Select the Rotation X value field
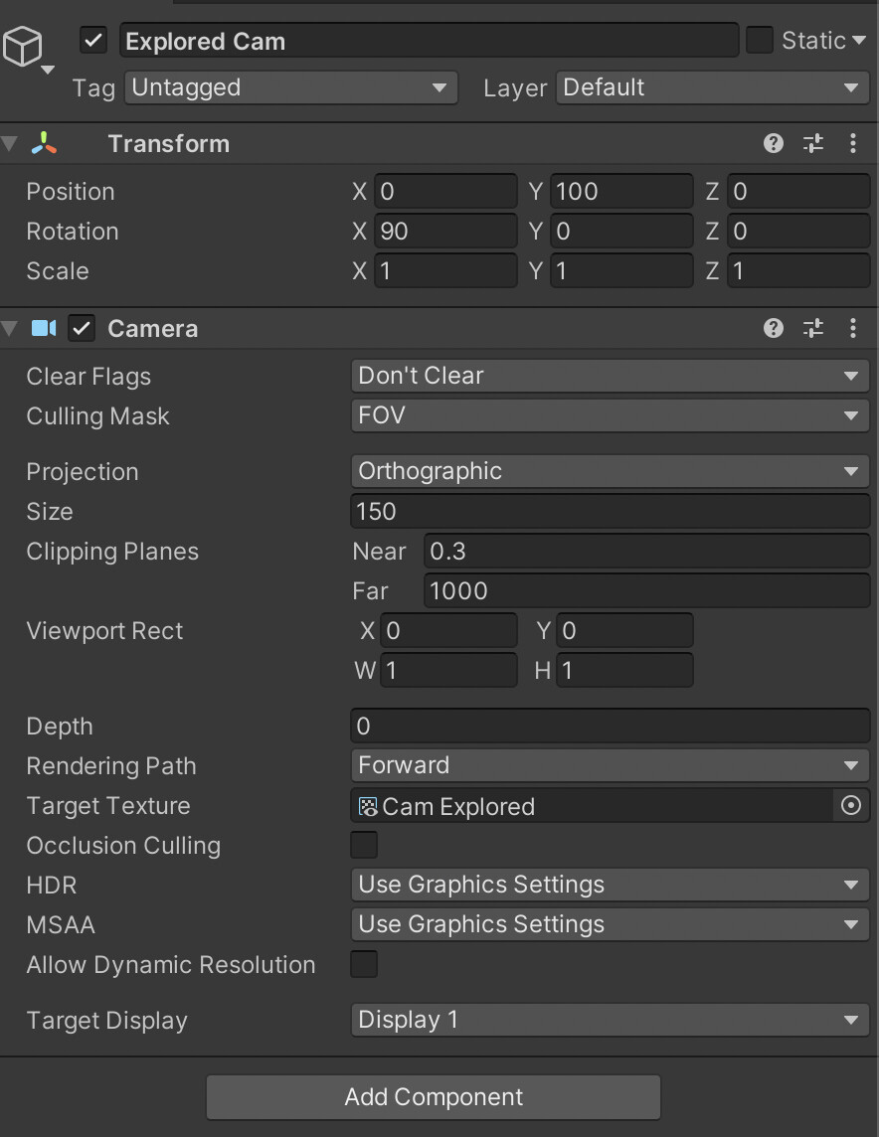The image size is (879, 1137). point(445,231)
